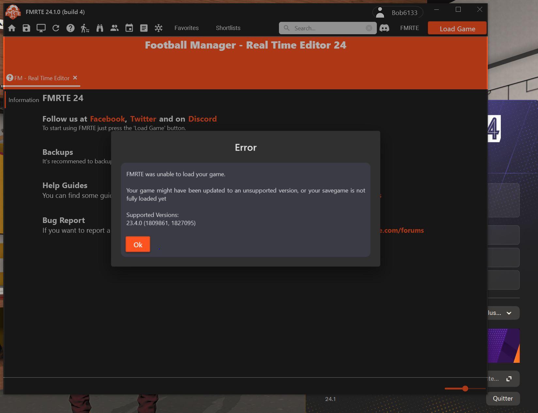The height and width of the screenshot is (413, 538).
Task: Click the Load Game button
Action: (x=457, y=28)
